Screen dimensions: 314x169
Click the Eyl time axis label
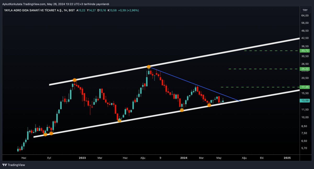click(x=49, y=158)
